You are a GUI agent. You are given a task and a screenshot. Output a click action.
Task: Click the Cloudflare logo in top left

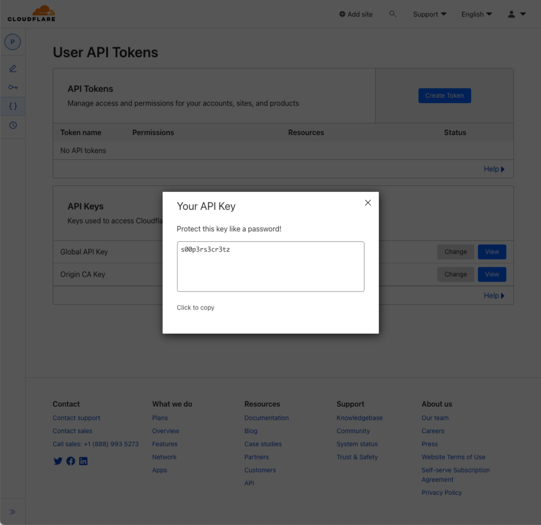pyautogui.click(x=31, y=14)
